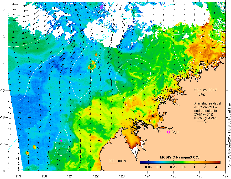Screen dimensions: 231x179
Task: Click the Argo legend marker circle
Action: click(x=168, y=132)
